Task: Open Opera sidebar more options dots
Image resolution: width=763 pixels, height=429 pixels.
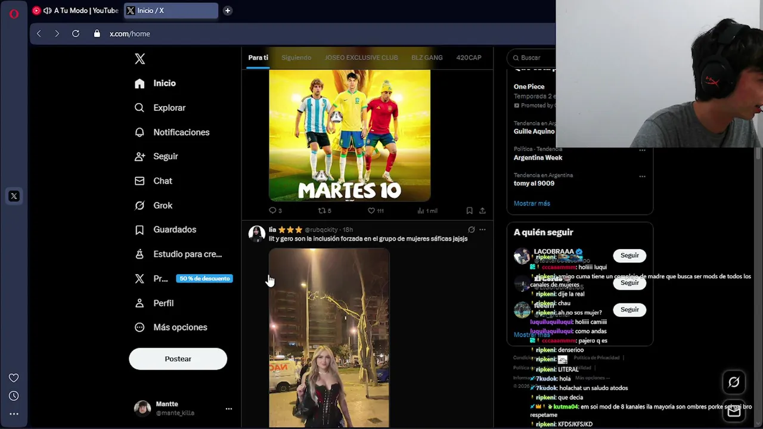Action: pos(14,414)
